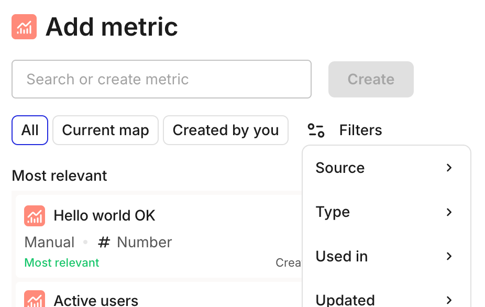This screenshot has height=307, width=485.
Task: Click the Filters sliders icon
Action: [x=316, y=130]
